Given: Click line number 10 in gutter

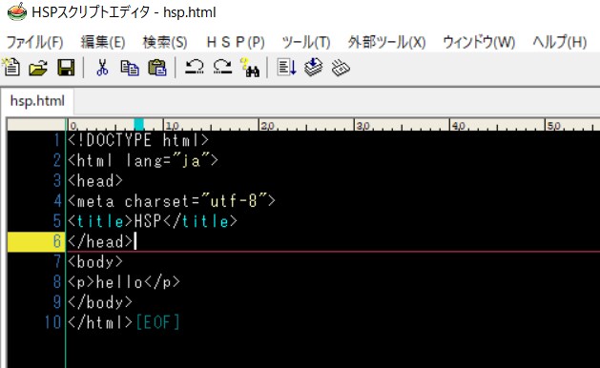Looking at the screenshot, I should 52,322.
